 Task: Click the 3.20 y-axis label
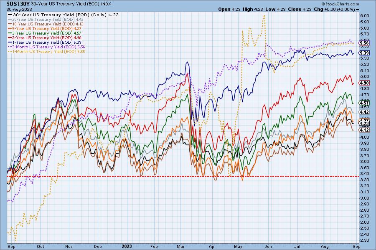(365, 186)
